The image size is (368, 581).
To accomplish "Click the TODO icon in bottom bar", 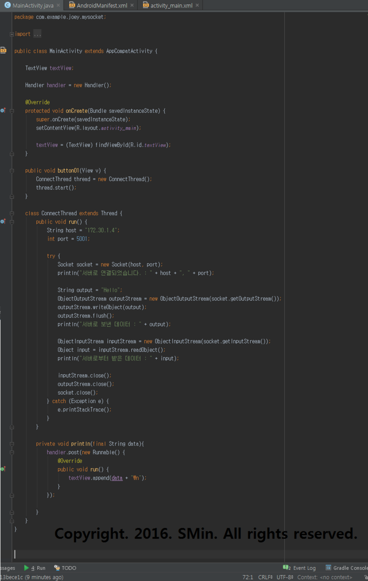I will pyautogui.click(x=57, y=568).
